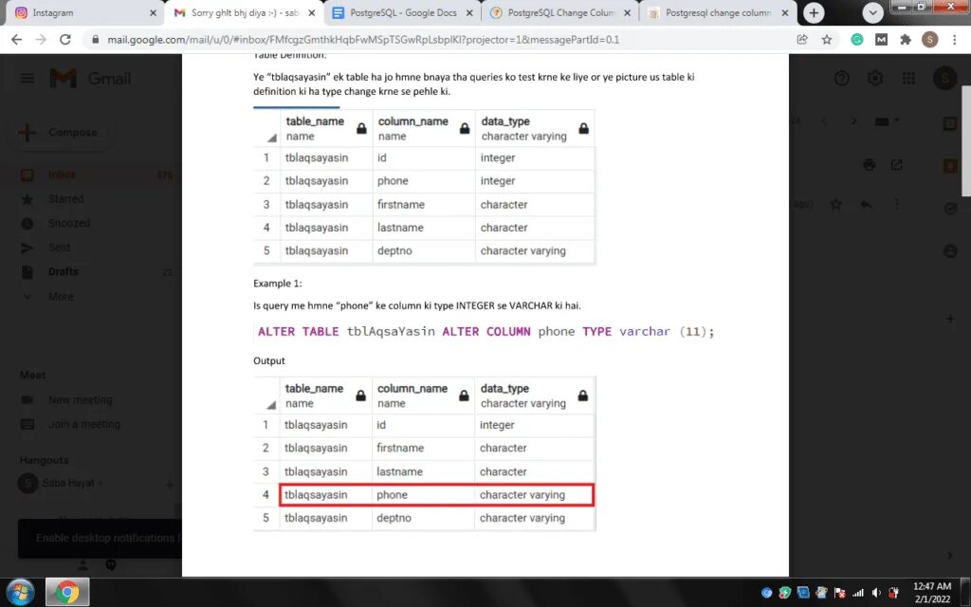Open the Windows Start orb
The width and height of the screenshot is (971, 607).
coord(21,592)
